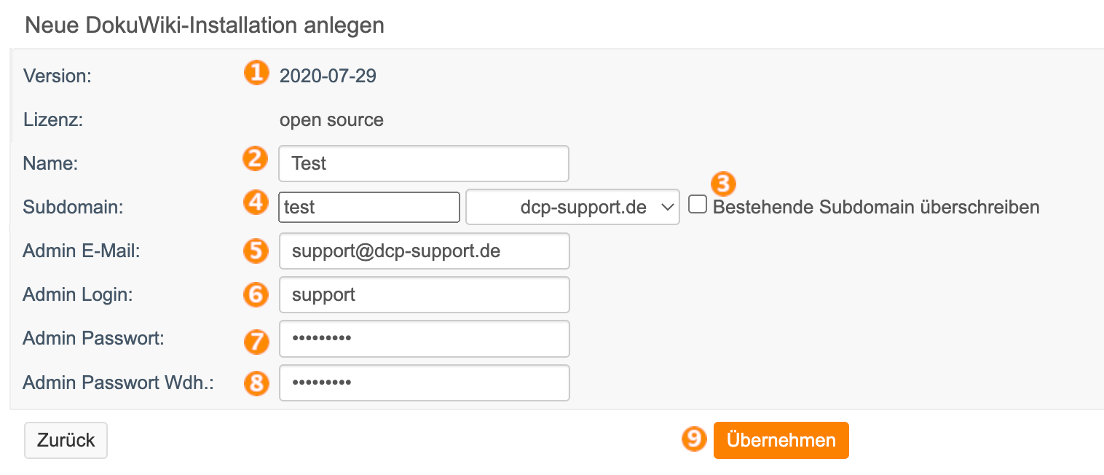Image resolution: width=1104 pixels, height=475 pixels.
Task: Click the orange number 4 marker beside Subdomain
Action: [x=256, y=202]
